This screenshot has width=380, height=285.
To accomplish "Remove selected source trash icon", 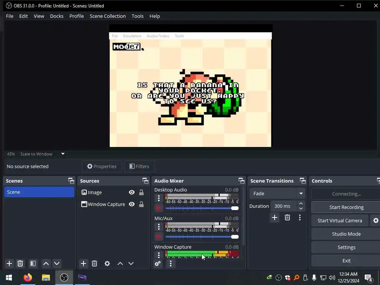I will tap(95, 263).
